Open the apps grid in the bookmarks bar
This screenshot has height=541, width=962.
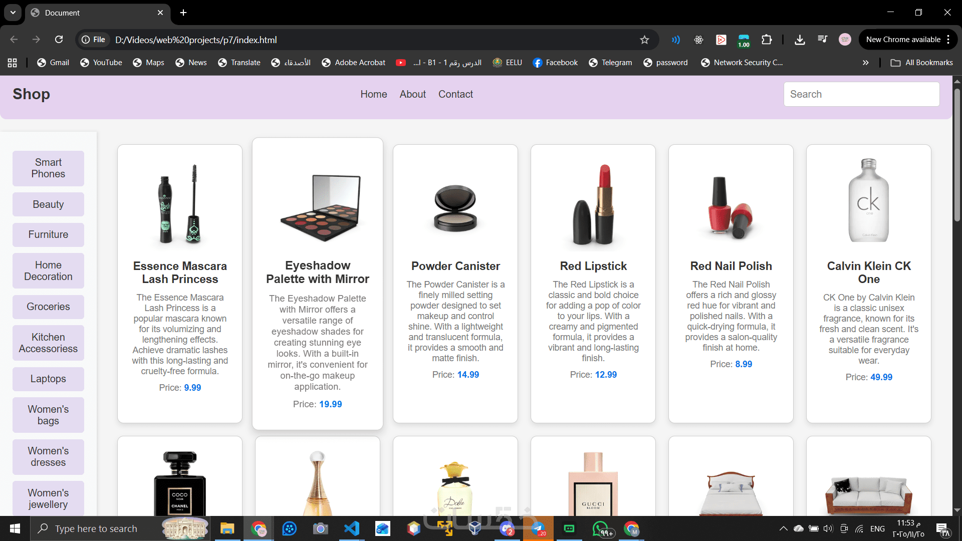13,63
